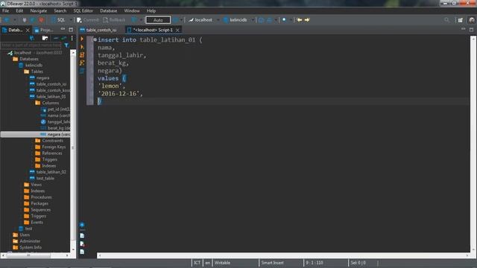Open Search menu
477x268 pixels.
click(60, 10)
